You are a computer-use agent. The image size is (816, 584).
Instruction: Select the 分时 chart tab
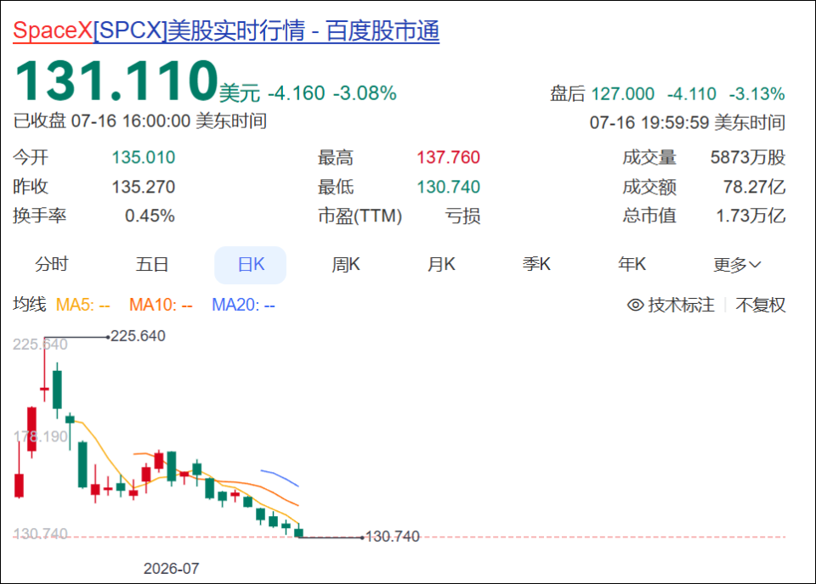pos(52,265)
